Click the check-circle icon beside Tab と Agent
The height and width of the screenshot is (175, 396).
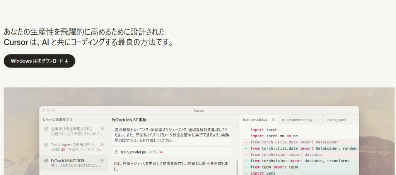[46, 145]
